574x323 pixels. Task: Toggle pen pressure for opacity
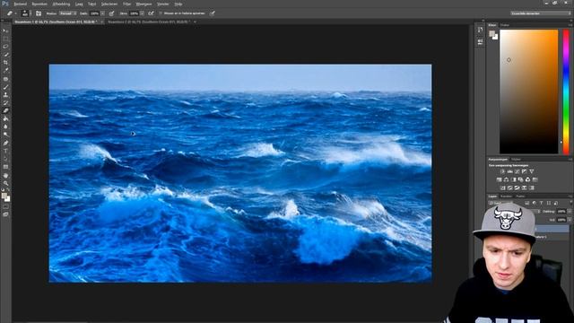(111, 13)
